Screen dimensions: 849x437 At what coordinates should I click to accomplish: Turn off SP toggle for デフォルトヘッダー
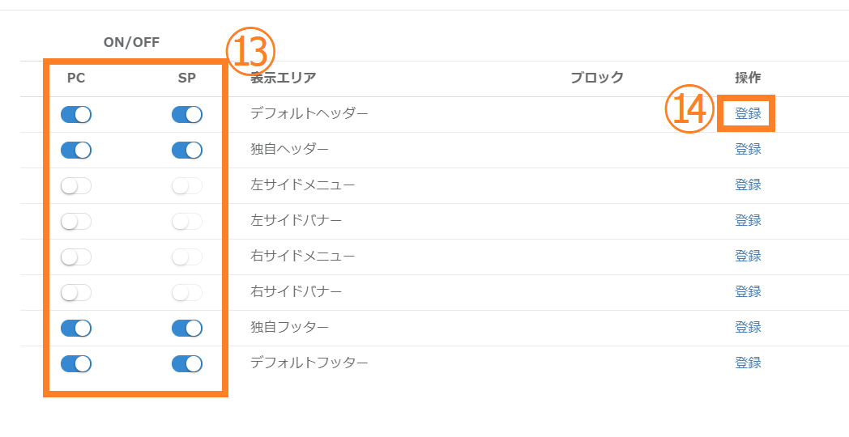click(187, 115)
